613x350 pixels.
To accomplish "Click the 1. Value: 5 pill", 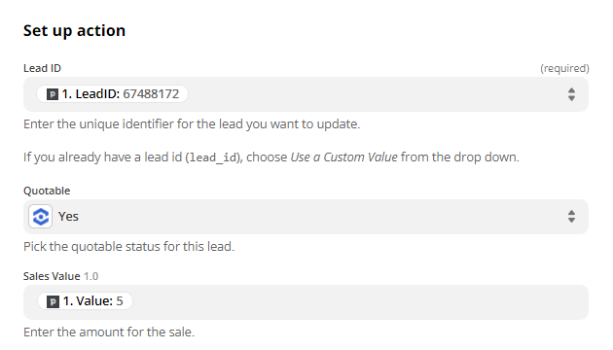I will click(85, 301).
